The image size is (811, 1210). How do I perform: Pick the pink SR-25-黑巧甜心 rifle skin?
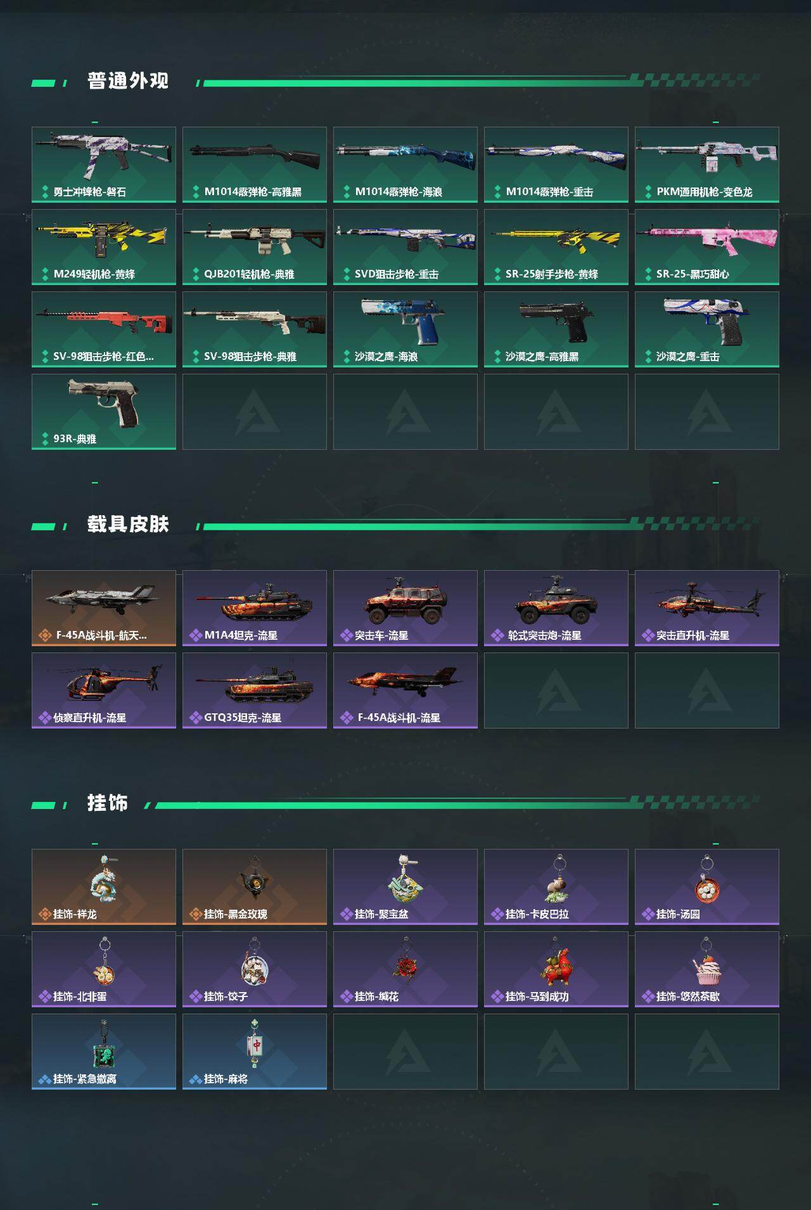(707, 247)
